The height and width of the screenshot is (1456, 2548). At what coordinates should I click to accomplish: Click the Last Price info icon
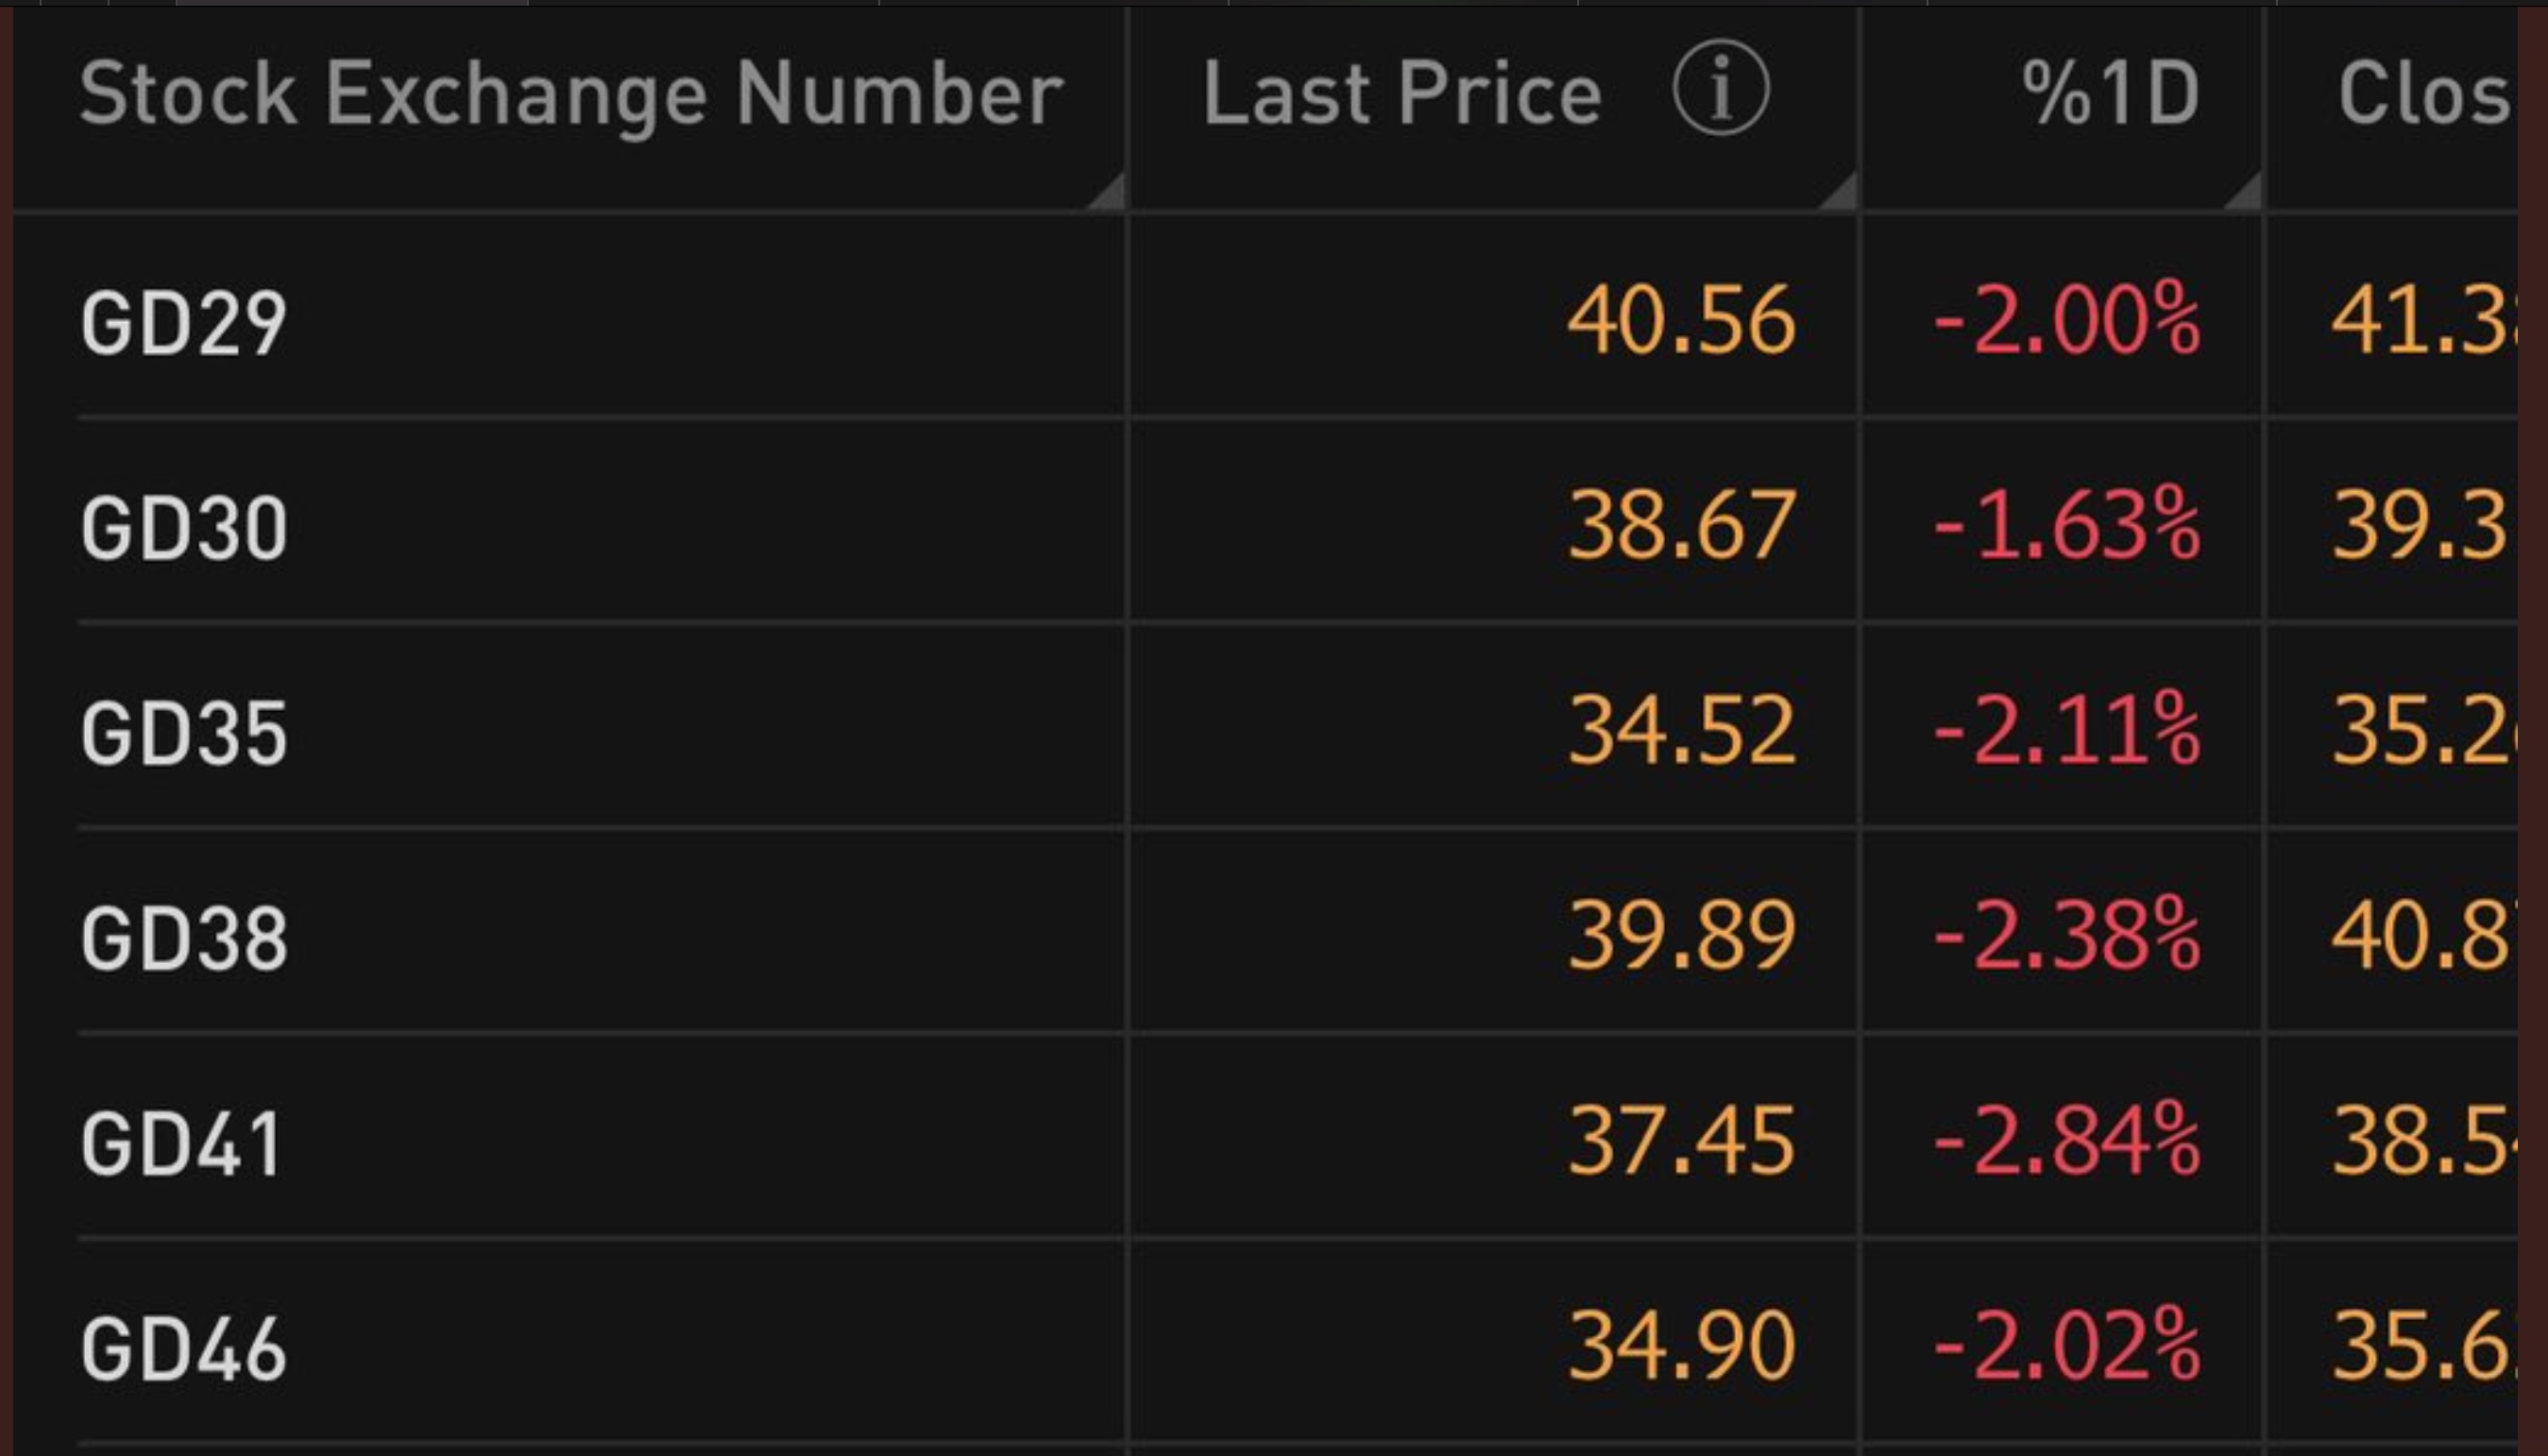(x=1720, y=88)
